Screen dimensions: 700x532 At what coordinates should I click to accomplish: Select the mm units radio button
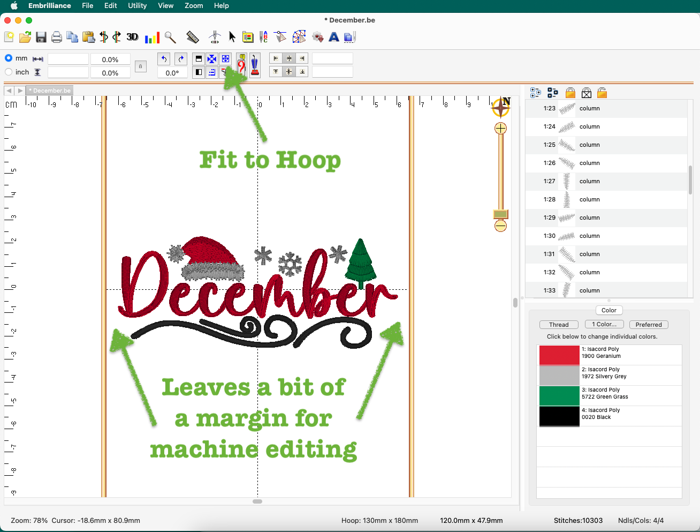pyautogui.click(x=9, y=58)
